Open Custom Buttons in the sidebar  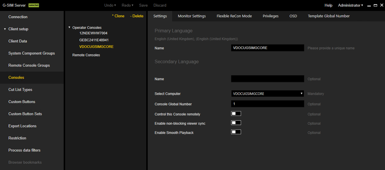coord(22,102)
